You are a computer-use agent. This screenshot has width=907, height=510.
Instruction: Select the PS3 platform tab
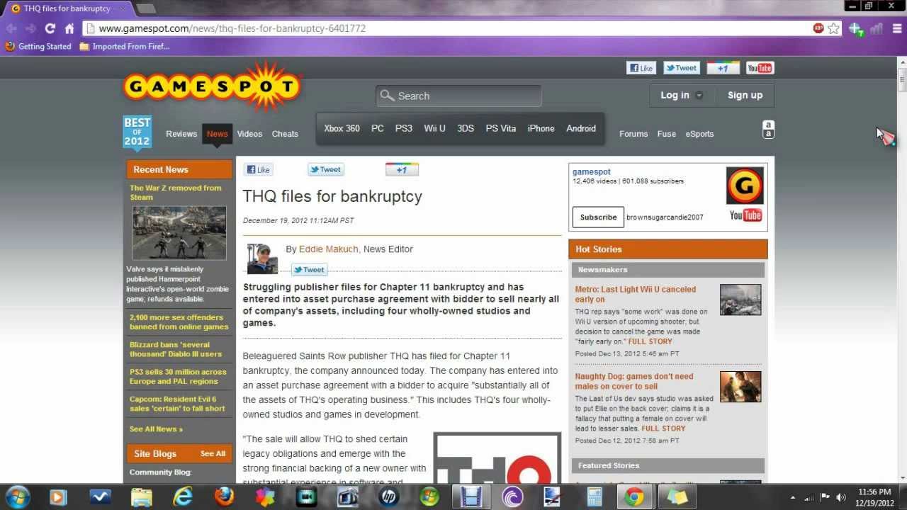click(x=404, y=128)
